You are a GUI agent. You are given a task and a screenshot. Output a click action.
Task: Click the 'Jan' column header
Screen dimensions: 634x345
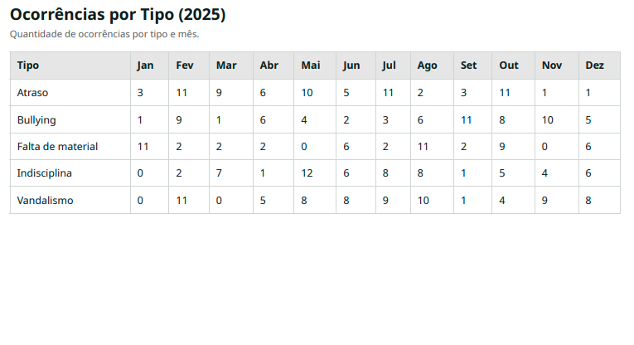click(145, 66)
